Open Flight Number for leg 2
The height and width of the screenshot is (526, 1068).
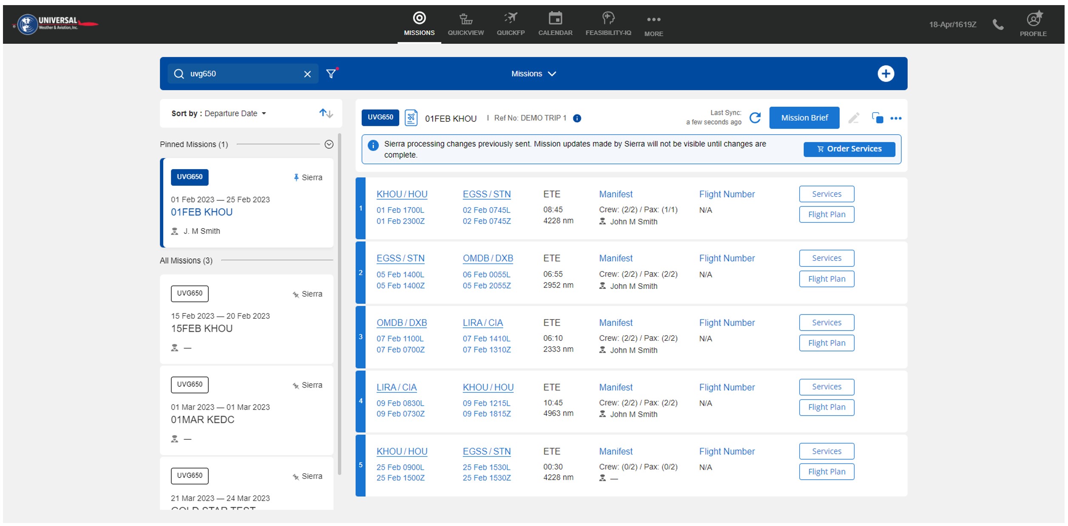pyautogui.click(x=727, y=258)
